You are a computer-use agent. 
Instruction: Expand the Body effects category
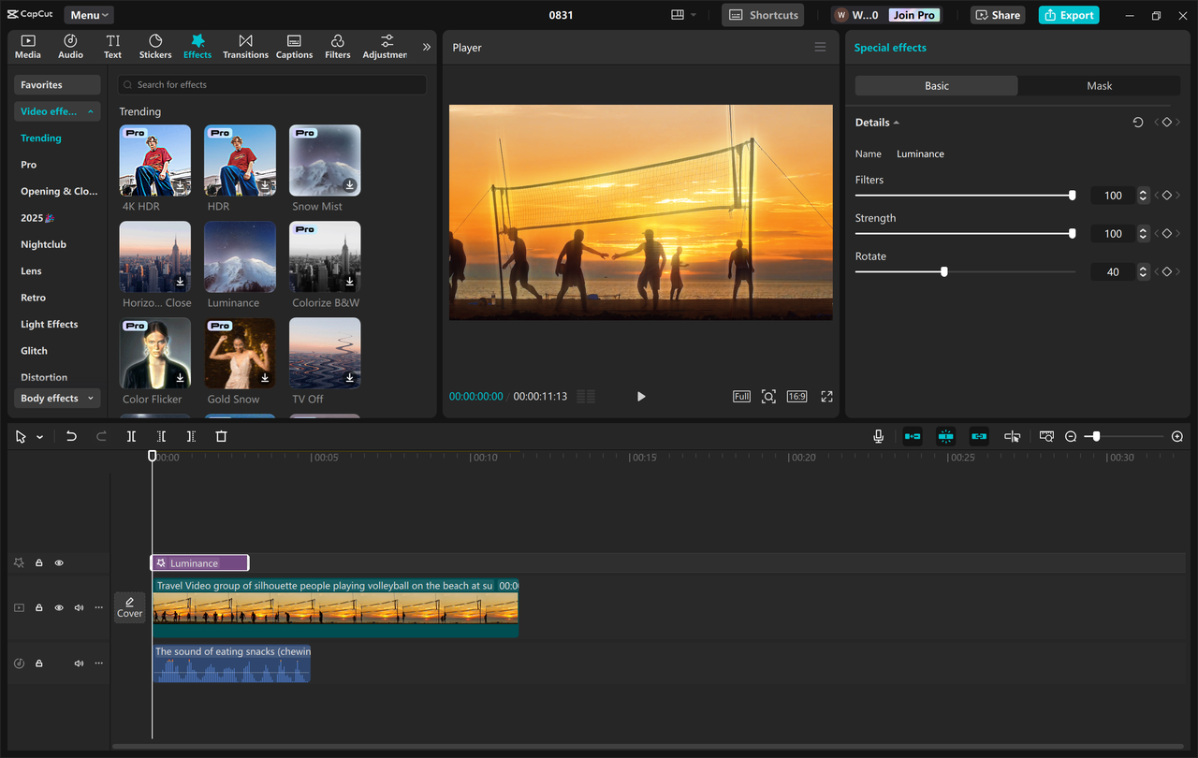coord(56,398)
